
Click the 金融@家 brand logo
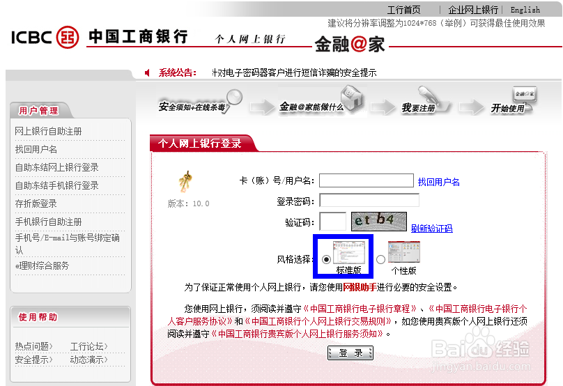[x=350, y=45]
